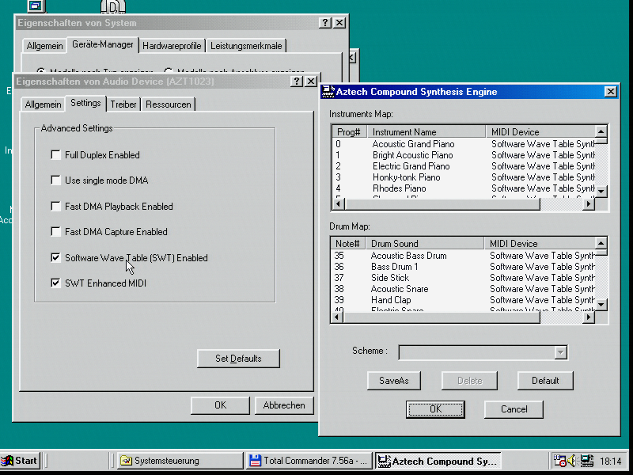
Task: Uncheck Software Wave Table (SWT) Enabled
Action: tap(55, 258)
